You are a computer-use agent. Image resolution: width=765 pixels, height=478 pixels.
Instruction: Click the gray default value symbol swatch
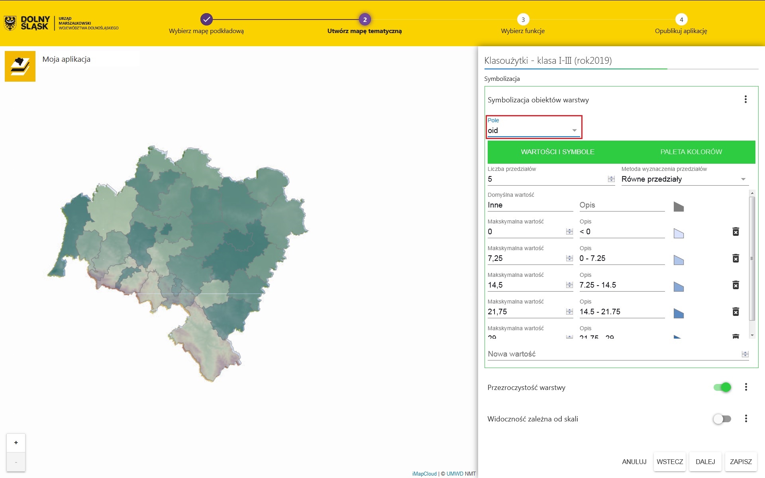[x=679, y=206]
